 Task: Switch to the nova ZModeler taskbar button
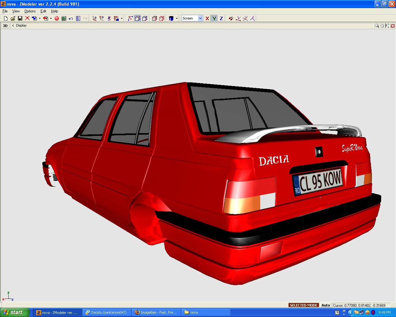[58, 312]
